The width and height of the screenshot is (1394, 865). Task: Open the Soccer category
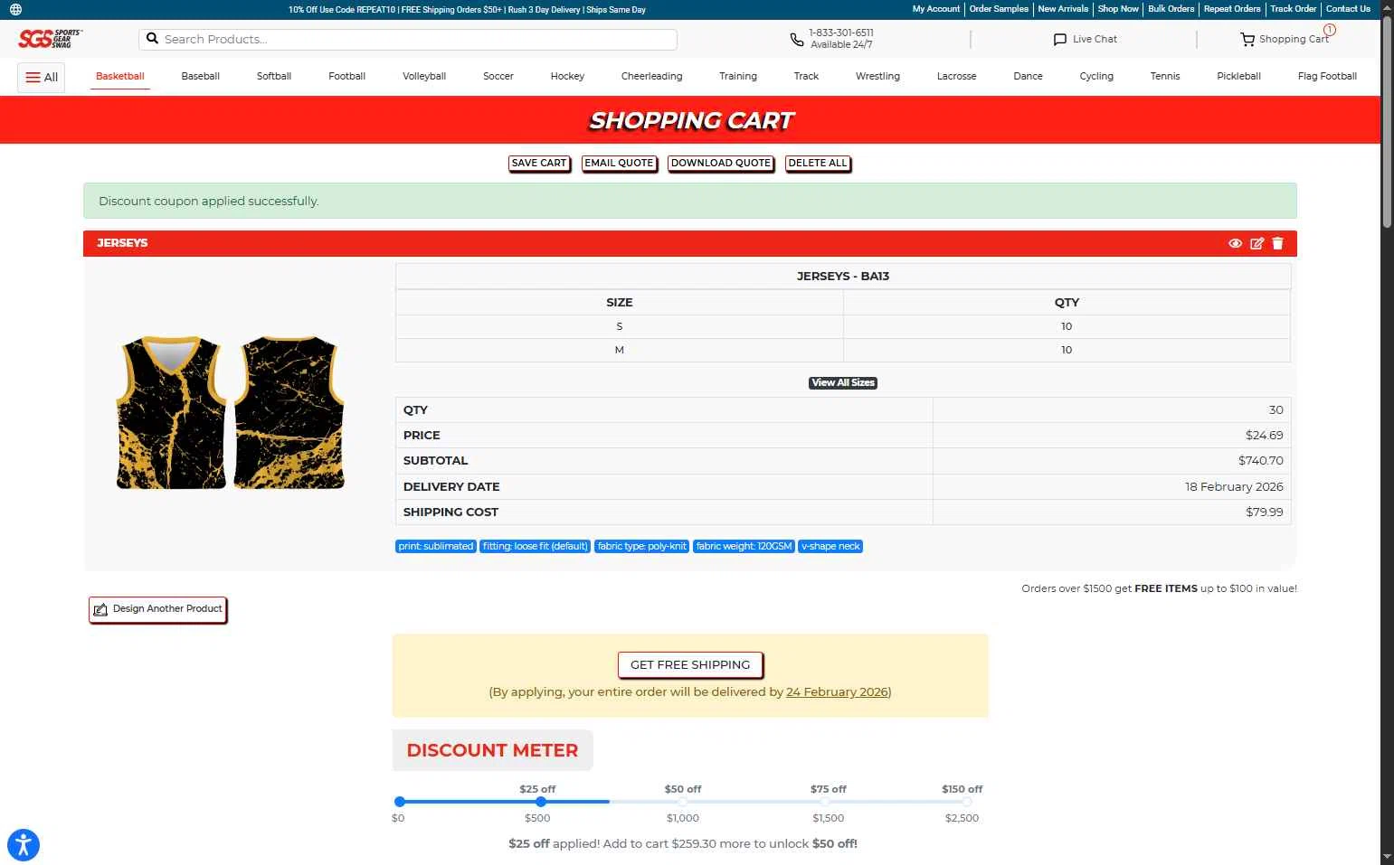click(x=498, y=76)
